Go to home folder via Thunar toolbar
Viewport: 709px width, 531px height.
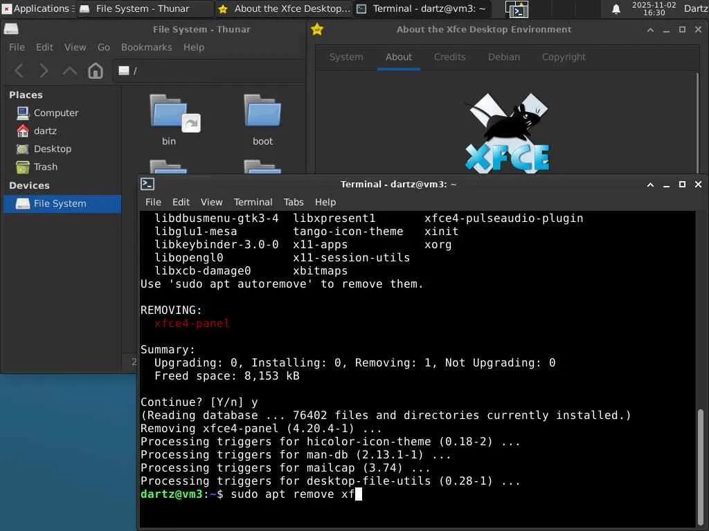click(95, 71)
